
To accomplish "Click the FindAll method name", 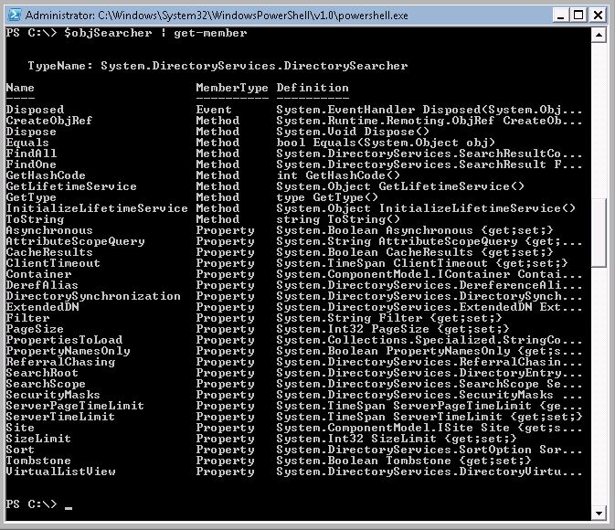I will point(31,154).
